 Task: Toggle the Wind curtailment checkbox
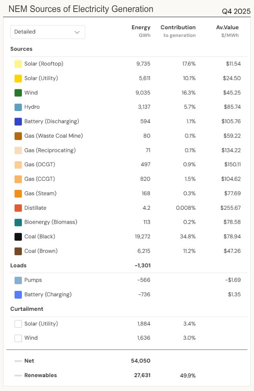tap(18, 338)
